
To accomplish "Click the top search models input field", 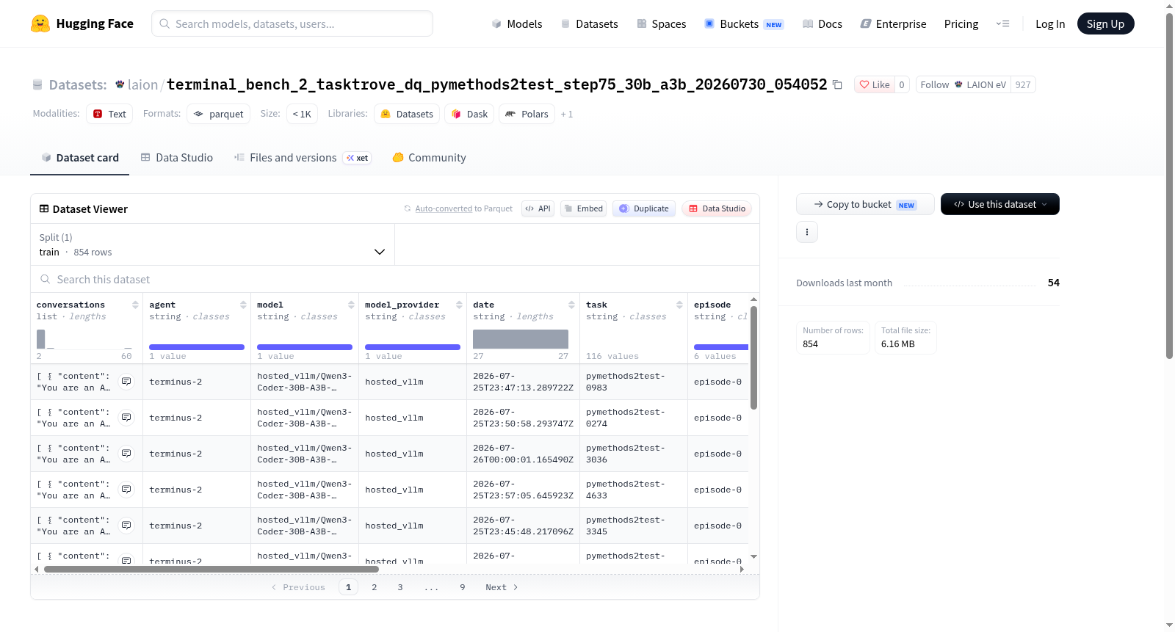I will tap(292, 23).
